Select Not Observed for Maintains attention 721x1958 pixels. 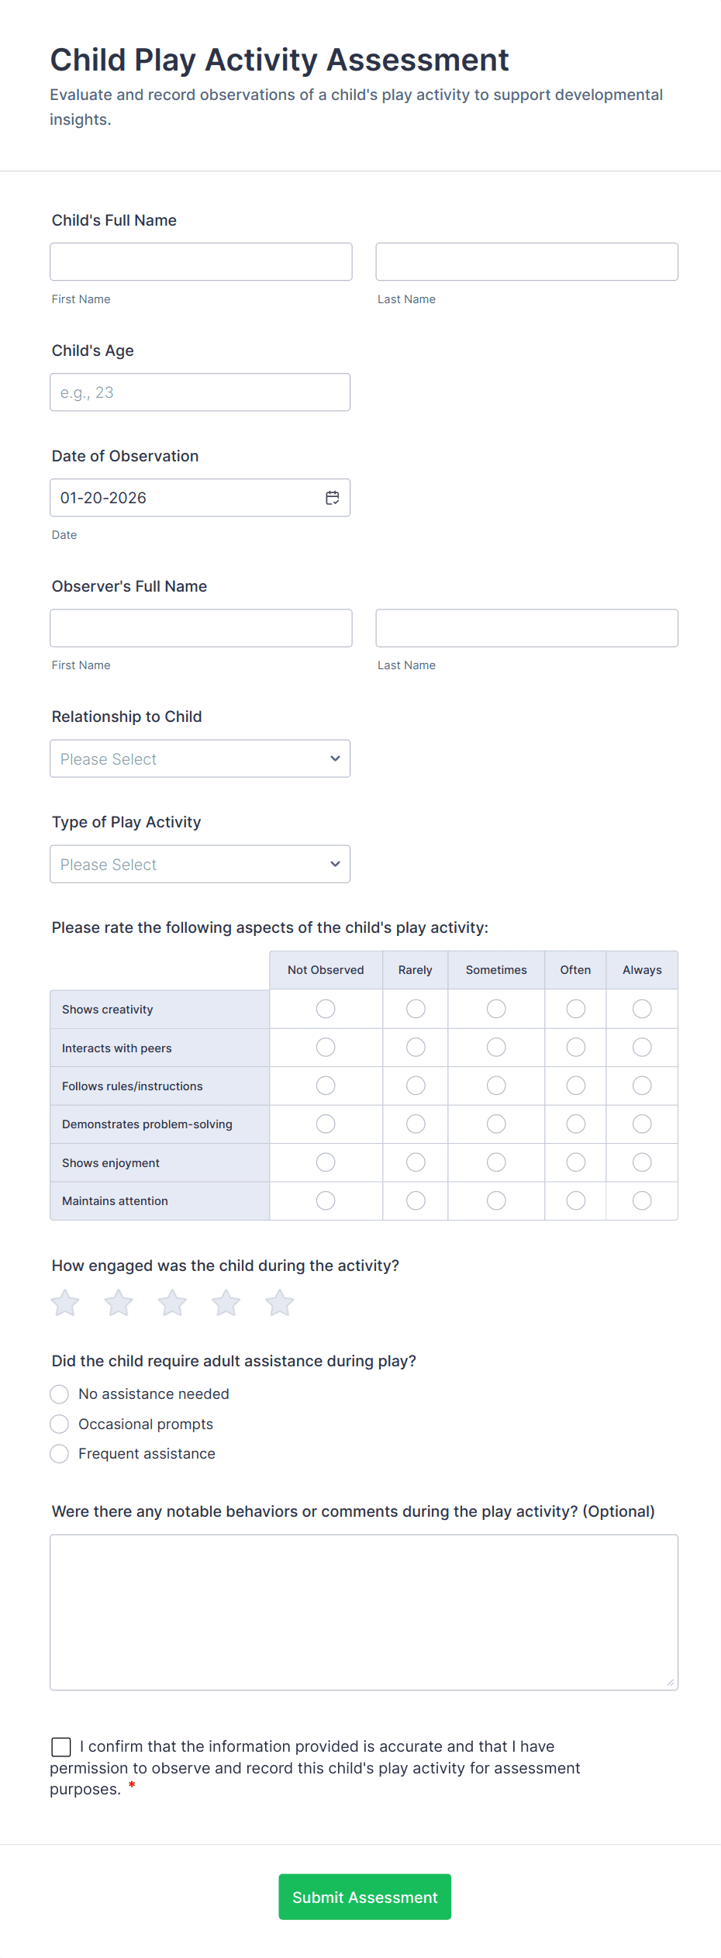click(x=326, y=1200)
